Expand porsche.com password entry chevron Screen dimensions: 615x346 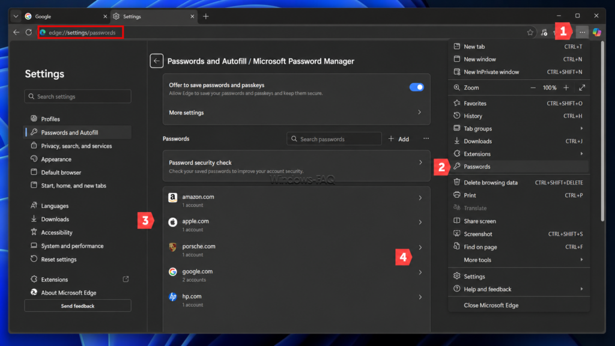pos(420,247)
